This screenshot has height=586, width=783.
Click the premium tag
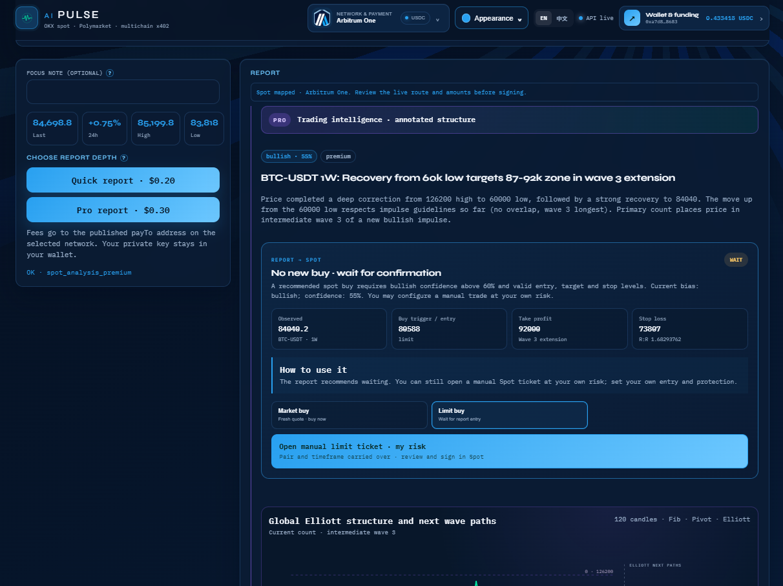pyautogui.click(x=338, y=156)
